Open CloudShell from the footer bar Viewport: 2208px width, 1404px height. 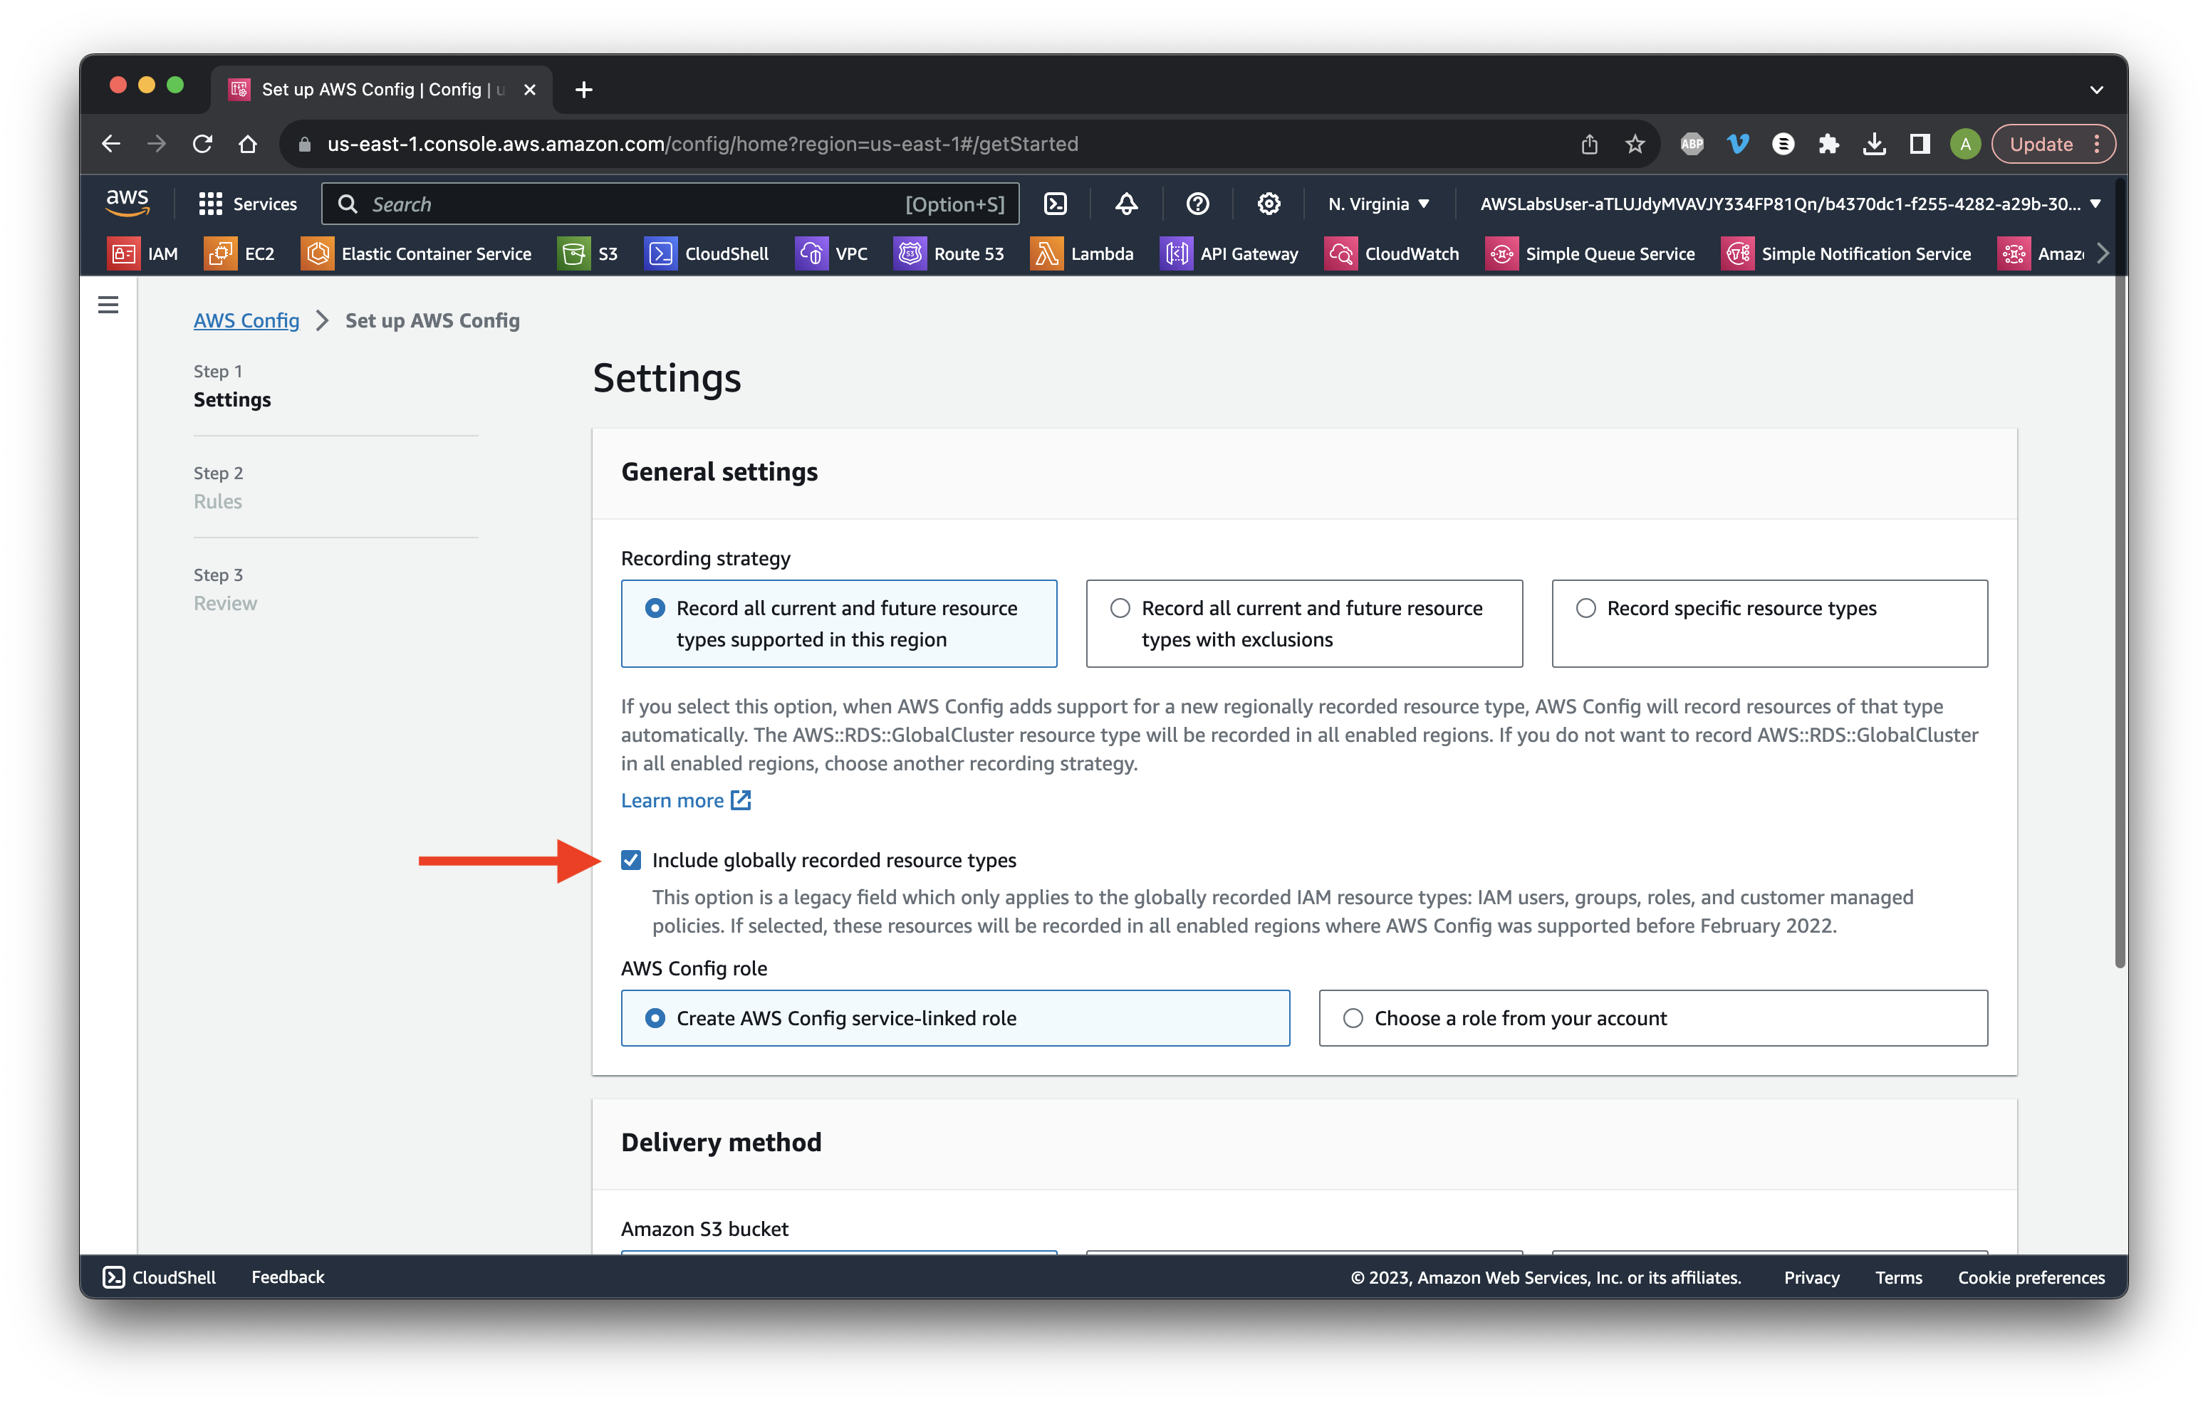click(160, 1277)
